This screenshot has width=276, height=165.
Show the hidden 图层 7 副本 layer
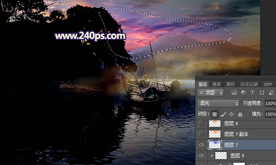(201, 134)
